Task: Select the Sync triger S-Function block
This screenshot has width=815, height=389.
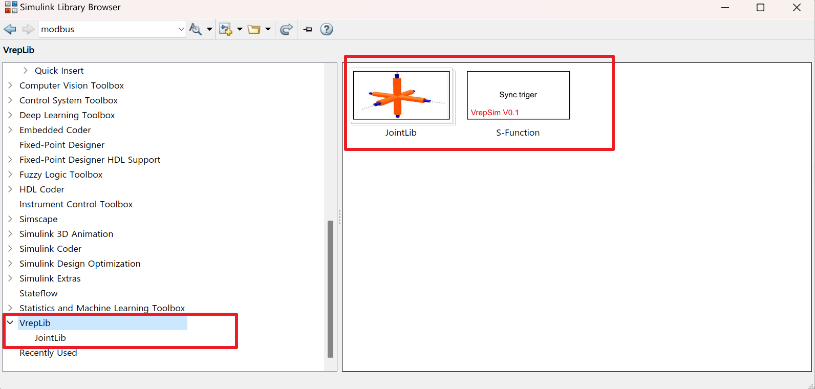Action: (x=518, y=96)
